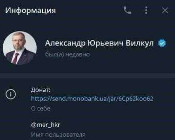Click the jar ID 6Cp62koo62 in the link
This screenshot has height=140, width=175.
pos(136,99)
